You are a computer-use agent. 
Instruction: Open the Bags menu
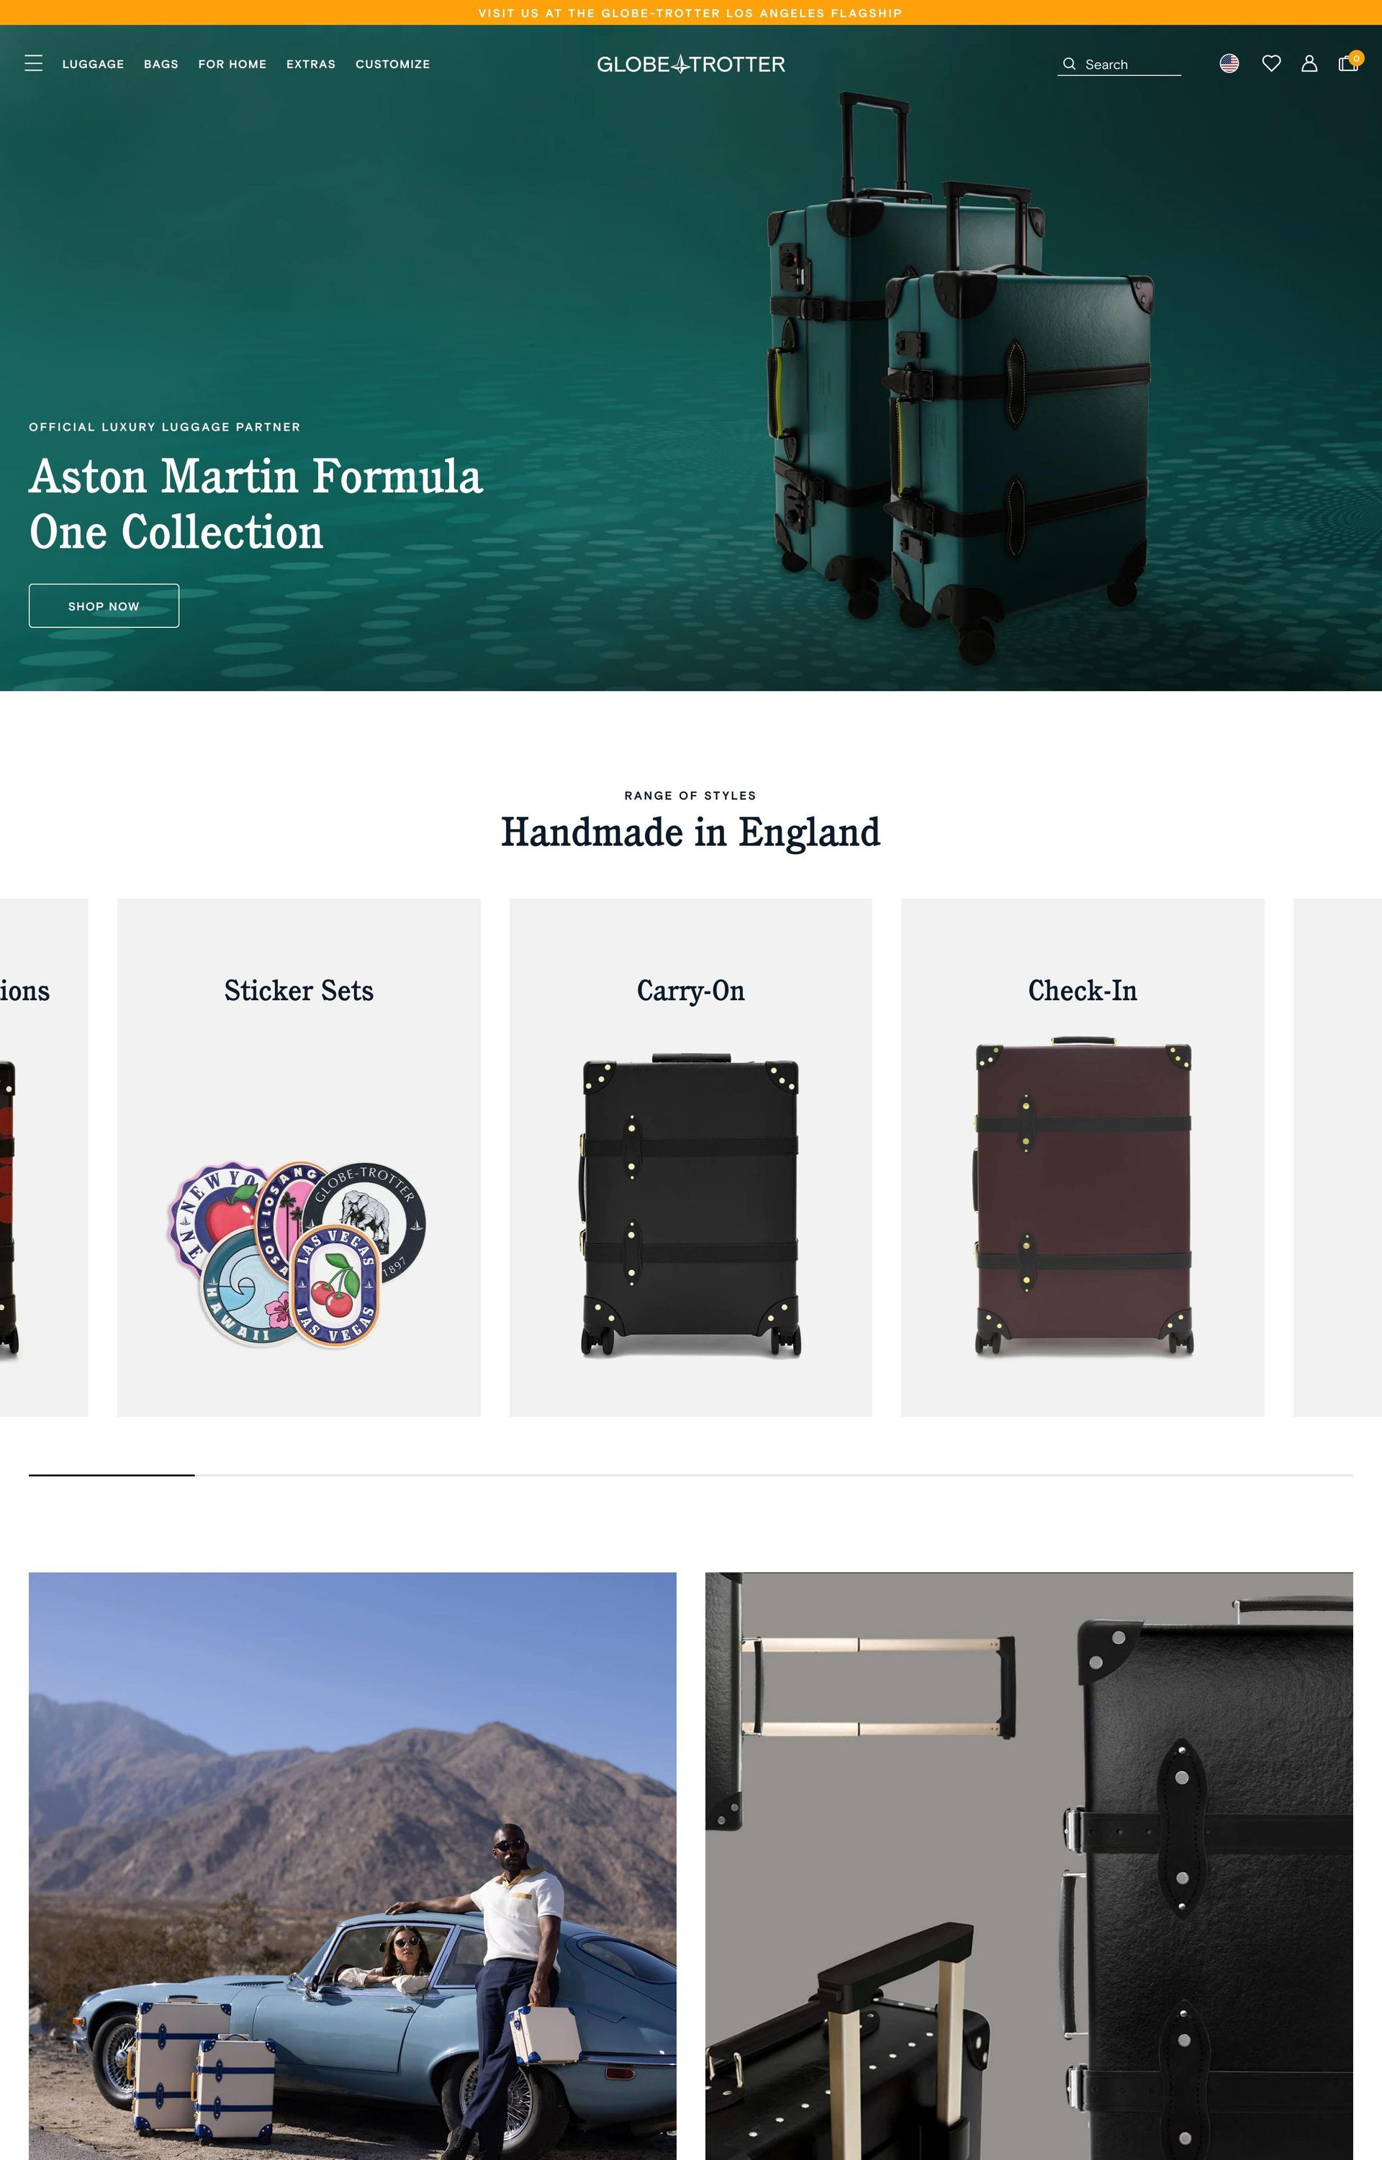(x=161, y=65)
